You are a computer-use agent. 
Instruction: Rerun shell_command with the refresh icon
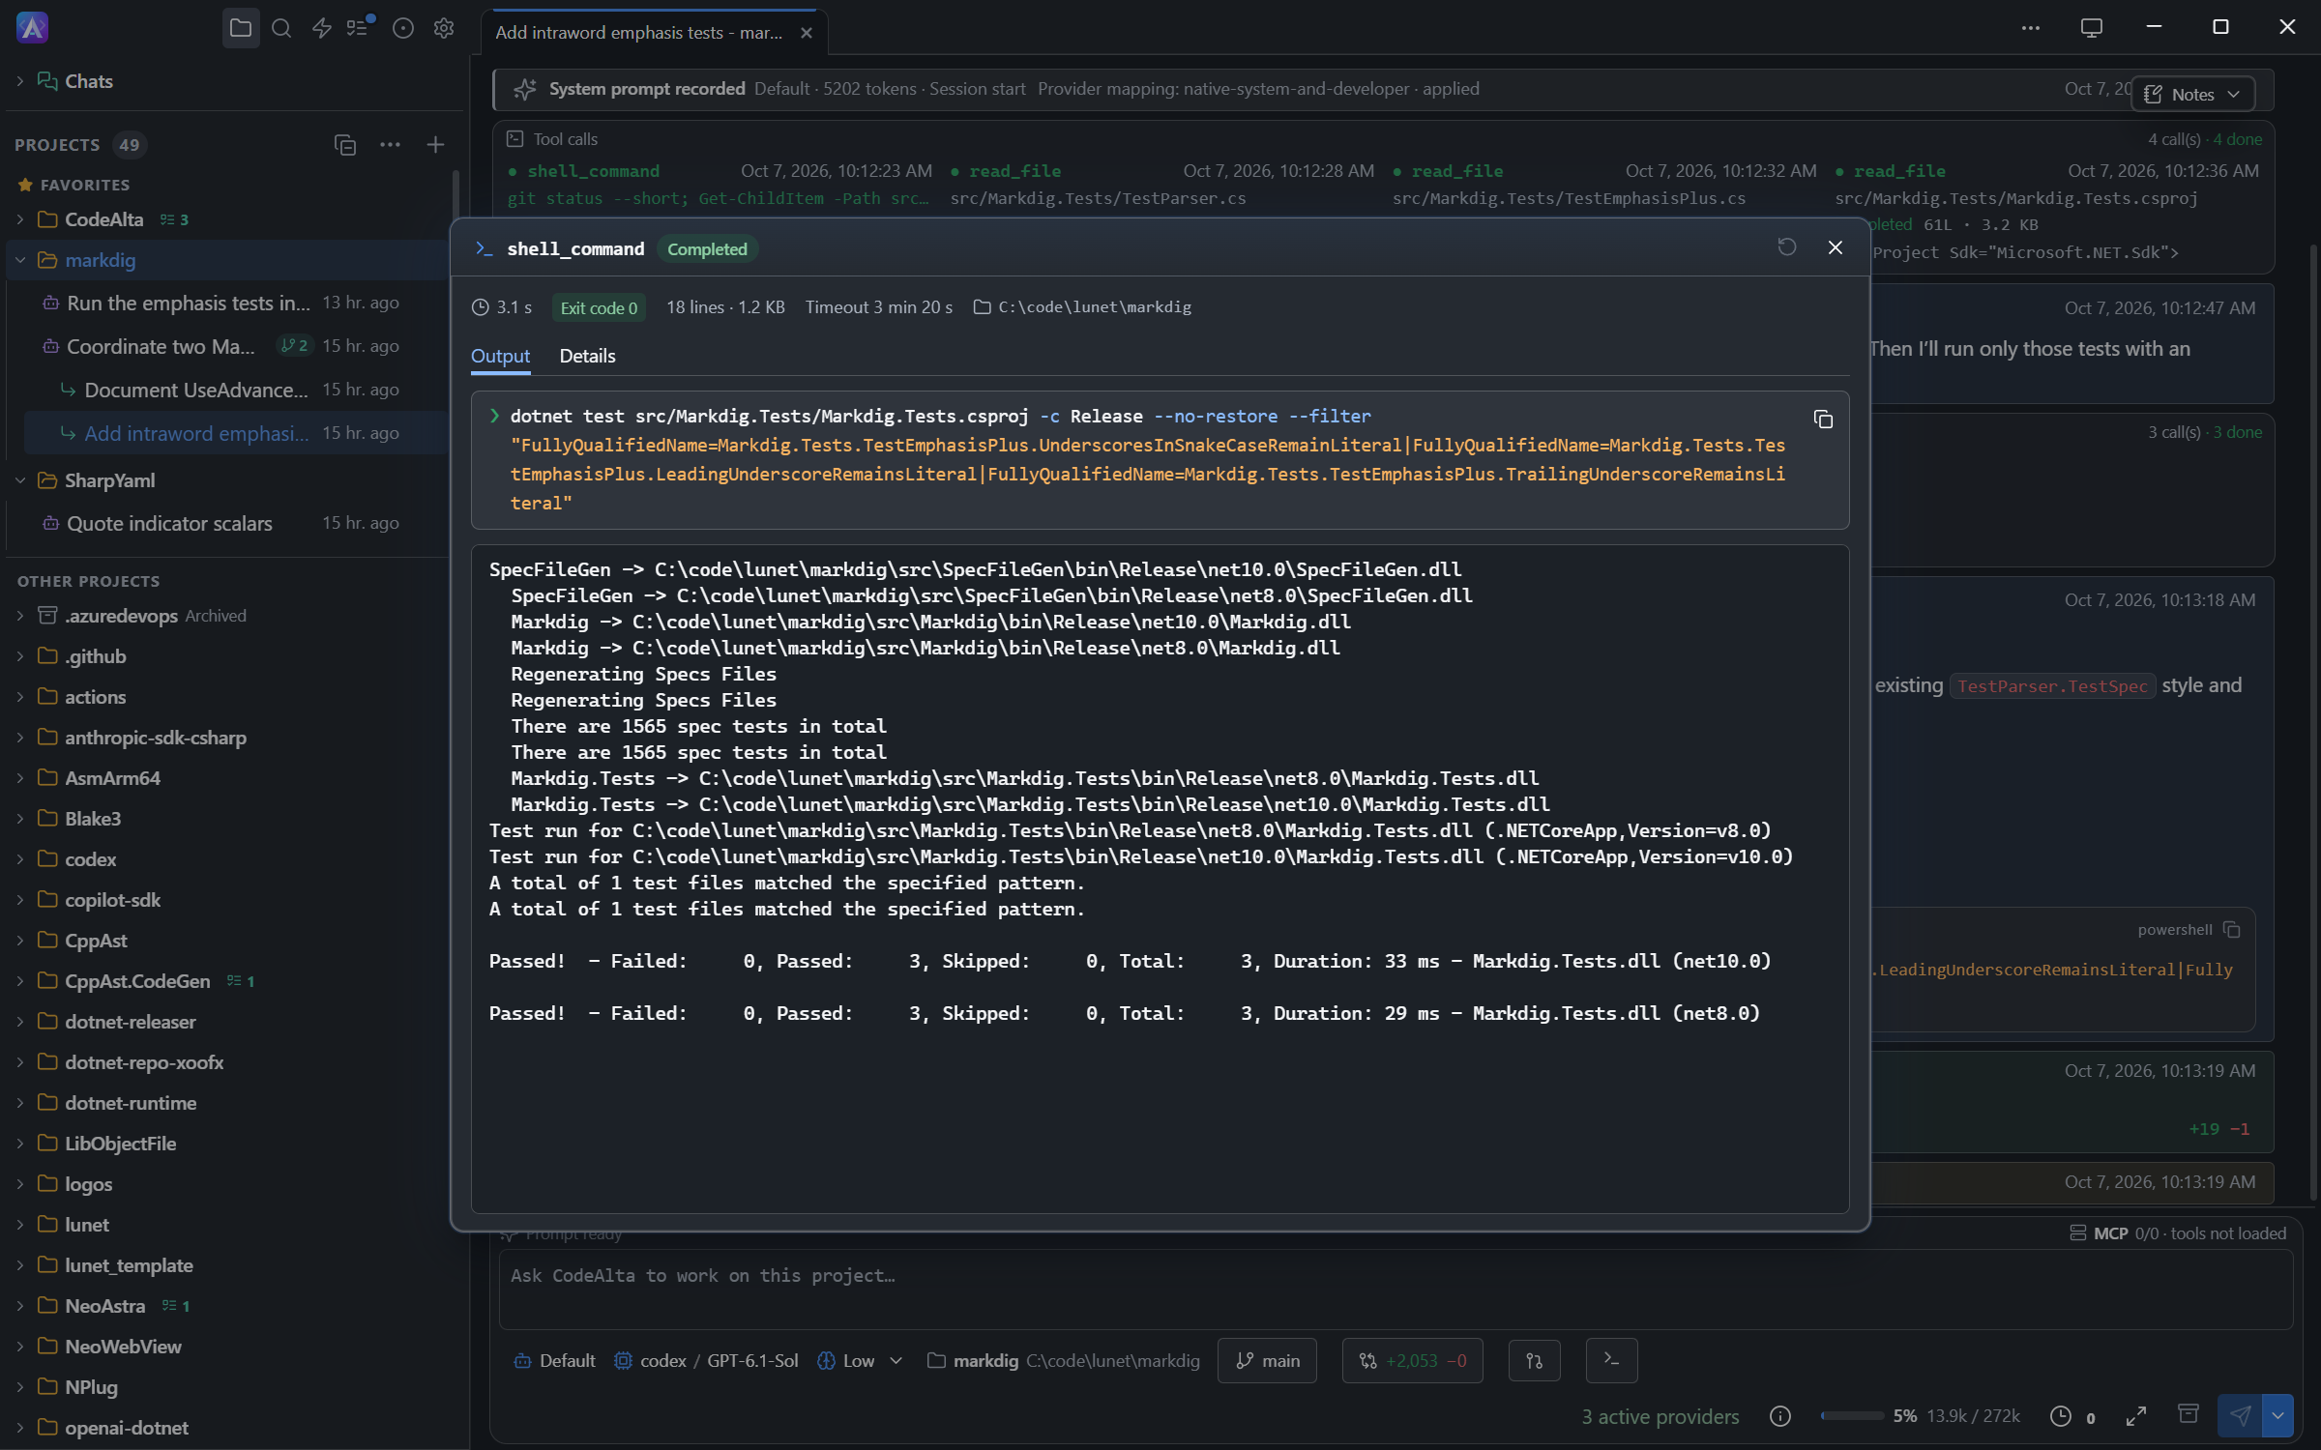pyautogui.click(x=1787, y=247)
